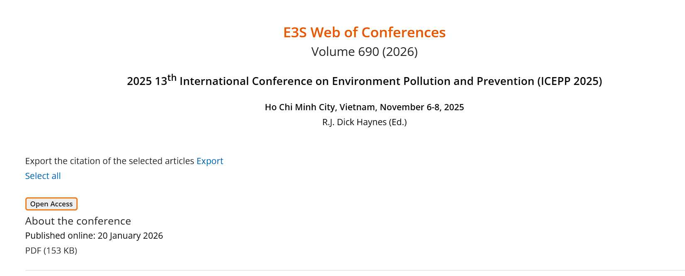
Task: Click the year (2026) in the volume heading
Action: click(x=400, y=52)
